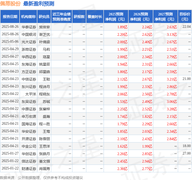Click 2025 forecast value 1.53亿
The width and height of the screenshot is (192, 180).
coord(122,102)
